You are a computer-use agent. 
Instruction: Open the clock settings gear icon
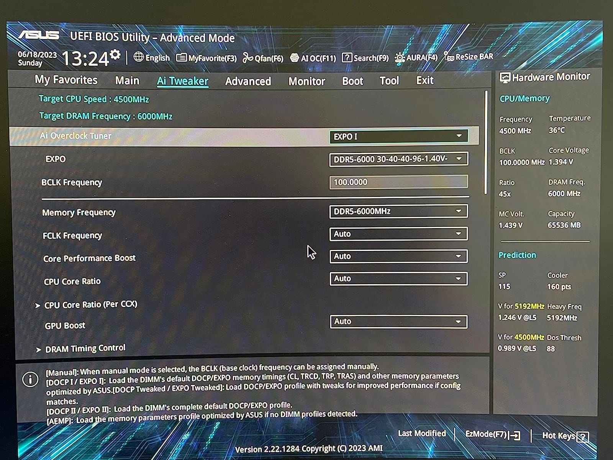point(115,55)
